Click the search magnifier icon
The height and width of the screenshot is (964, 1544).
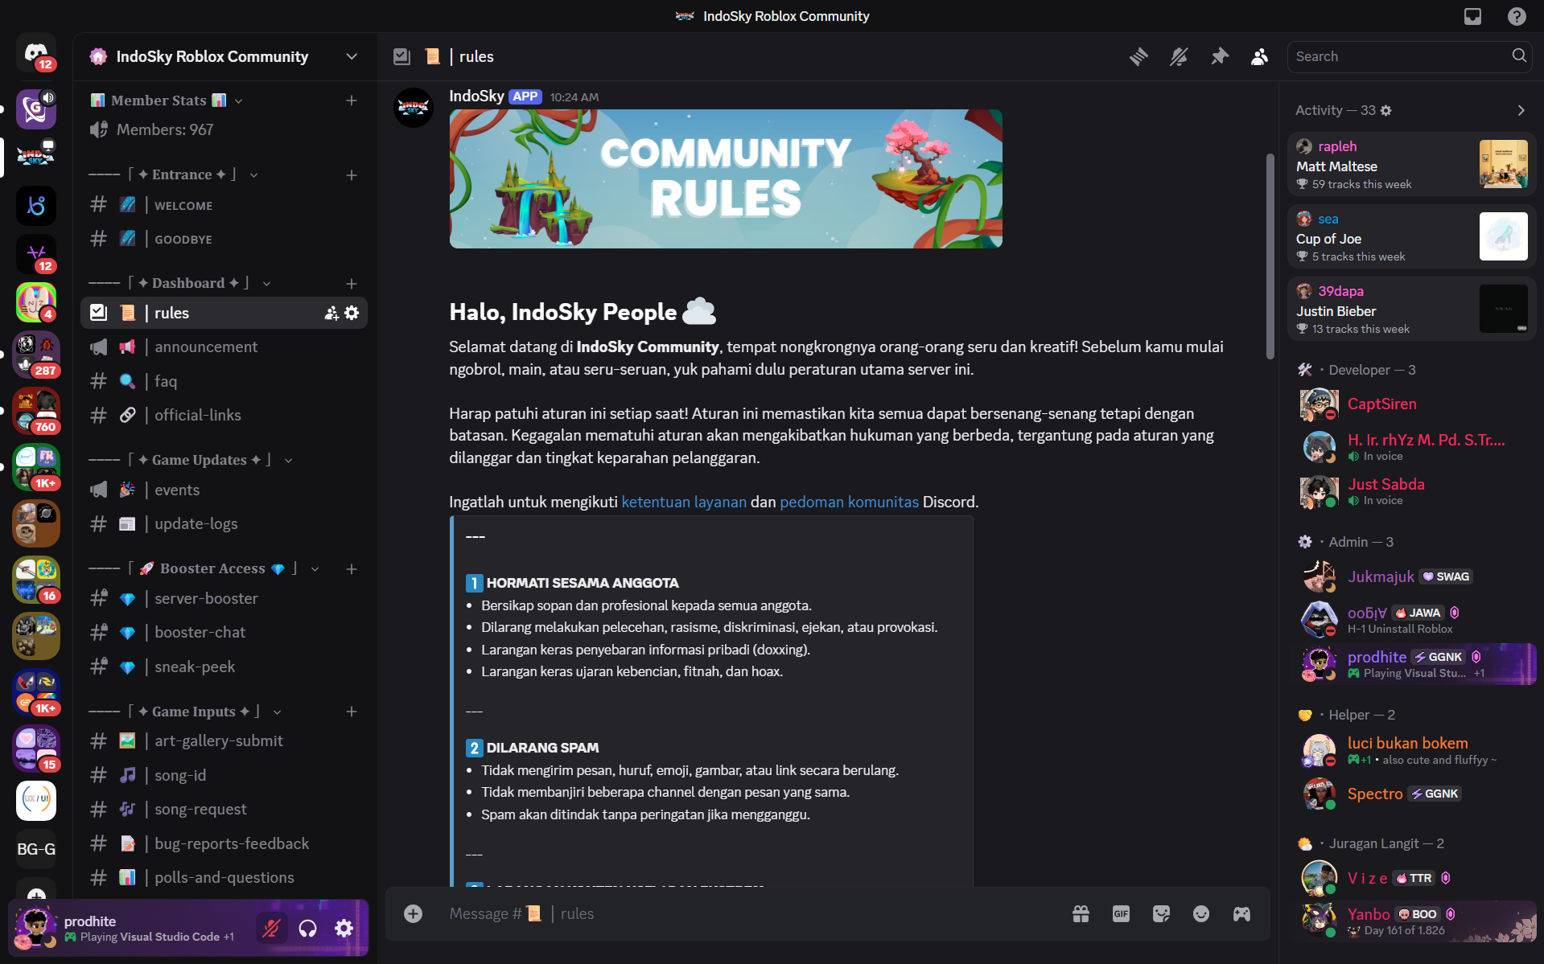pos(1519,55)
